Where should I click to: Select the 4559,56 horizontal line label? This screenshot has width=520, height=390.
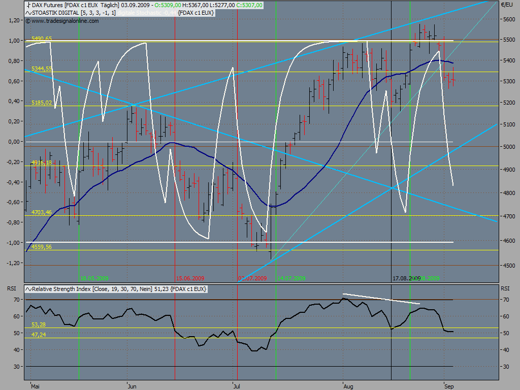pyautogui.click(x=42, y=247)
